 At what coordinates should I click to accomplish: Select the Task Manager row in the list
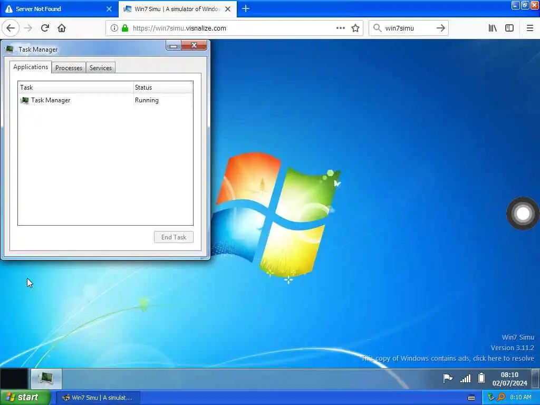click(x=105, y=100)
